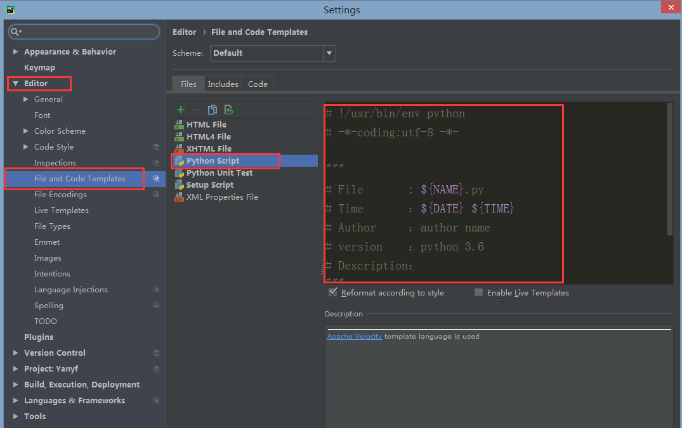This screenshot has height=428, width=682.
Task: Click the template editor vertical scrollbar
Action: click(670, 169)
